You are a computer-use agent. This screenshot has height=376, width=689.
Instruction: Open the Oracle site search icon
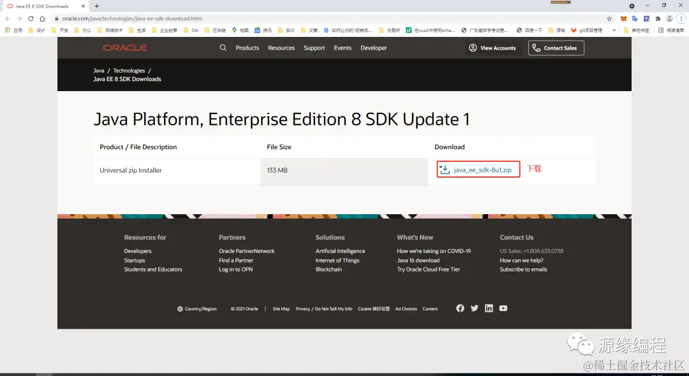click(223, 48)
